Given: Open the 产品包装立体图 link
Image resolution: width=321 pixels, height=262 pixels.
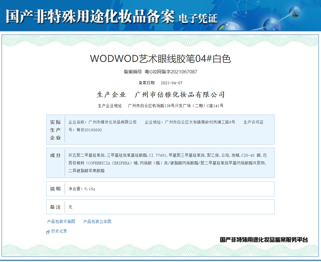Looking at the screenshot, I should tap(97, 221).
